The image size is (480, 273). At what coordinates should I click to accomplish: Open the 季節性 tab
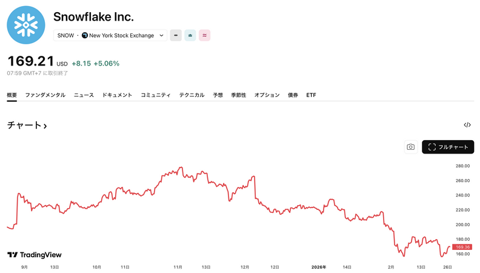pyautogui.click(x=238, y=95)
